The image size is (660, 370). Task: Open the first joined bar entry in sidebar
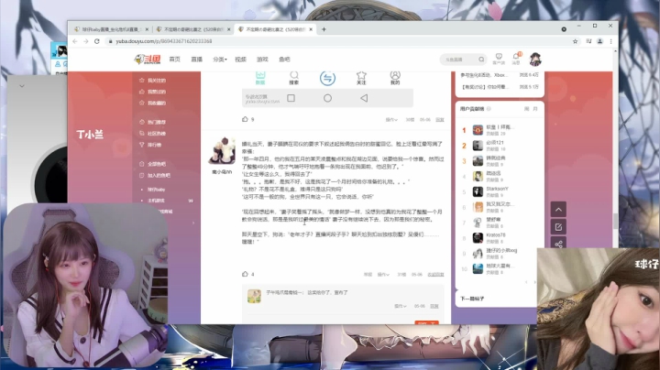coord(156,190)
